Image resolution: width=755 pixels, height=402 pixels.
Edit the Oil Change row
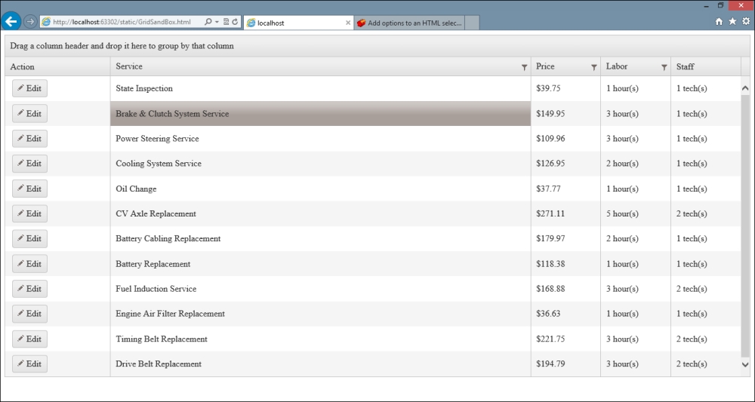pos(30,189)
